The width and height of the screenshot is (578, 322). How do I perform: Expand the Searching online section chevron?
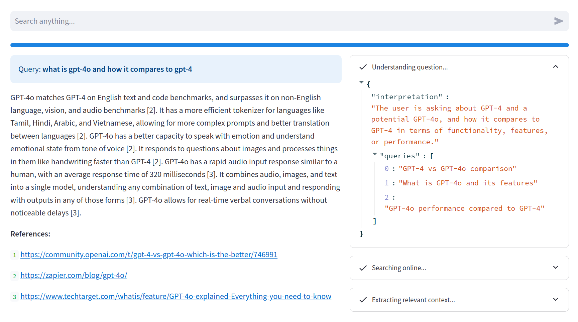556,268
